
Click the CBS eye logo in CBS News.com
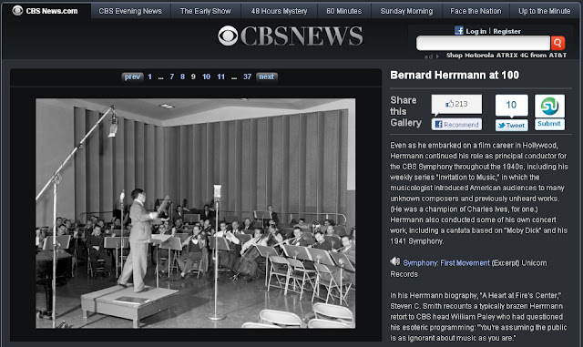point(17,10)
